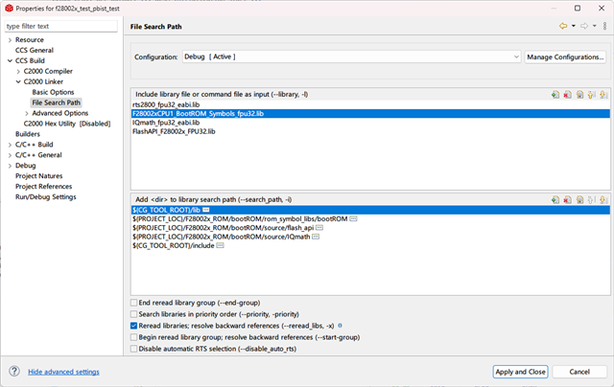Move selected library file down
The height and width of the screenshot is (387, 614).
tap(603, 95)
